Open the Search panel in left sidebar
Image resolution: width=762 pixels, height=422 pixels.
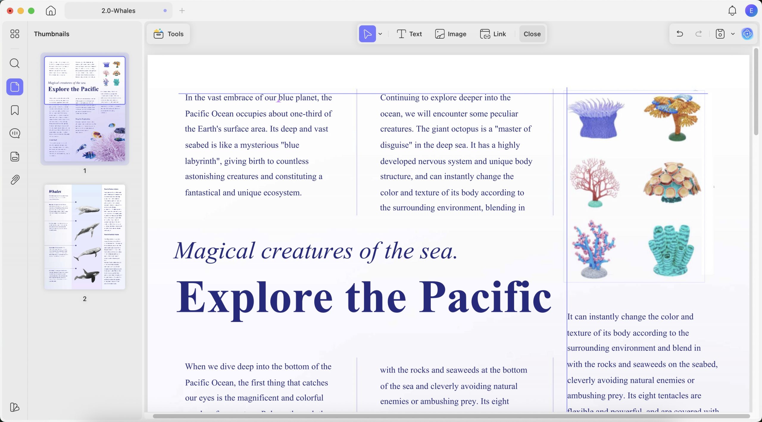click(15, 63)
